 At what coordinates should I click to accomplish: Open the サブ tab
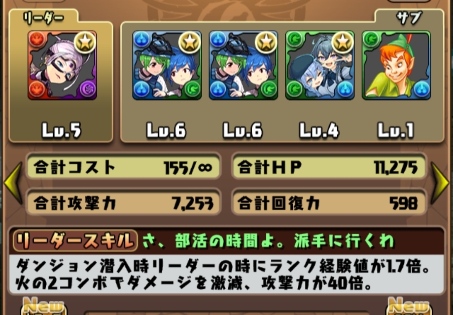click(409, 18)
